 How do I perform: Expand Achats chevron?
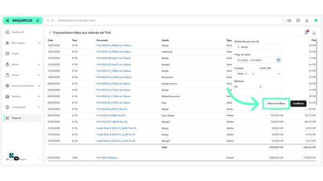point(38,75)
